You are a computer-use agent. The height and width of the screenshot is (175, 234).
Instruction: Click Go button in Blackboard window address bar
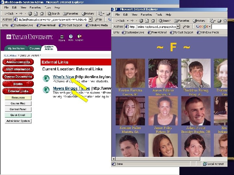click(98, 19)
